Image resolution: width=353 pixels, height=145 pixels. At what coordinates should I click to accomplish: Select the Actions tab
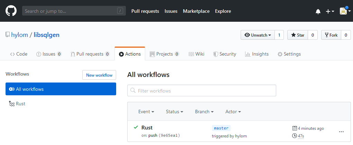pyautogui.click(x=130, y=54)
